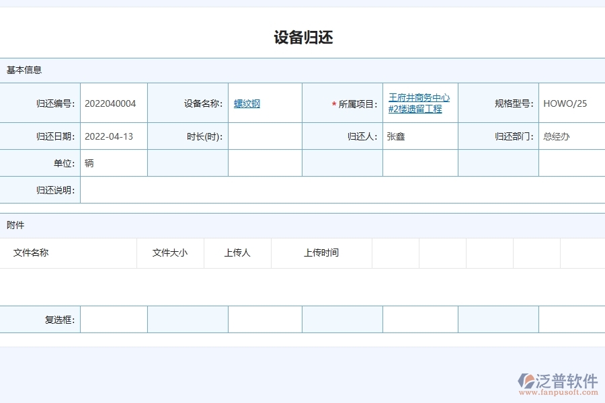The image size is (605, 403).
Task: Click the 泛普软件 logo icon
Action: click(528, 379)
